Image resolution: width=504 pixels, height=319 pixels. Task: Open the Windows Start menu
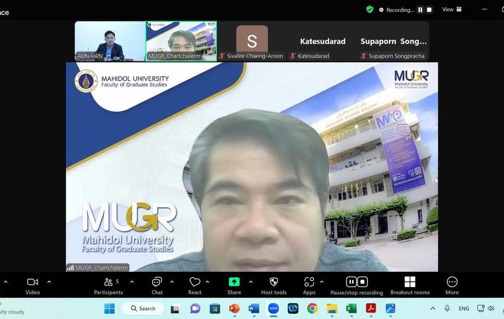[x=109, y=309]
